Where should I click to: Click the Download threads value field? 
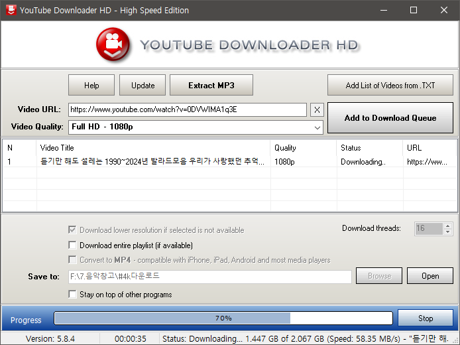pos(429,228)
